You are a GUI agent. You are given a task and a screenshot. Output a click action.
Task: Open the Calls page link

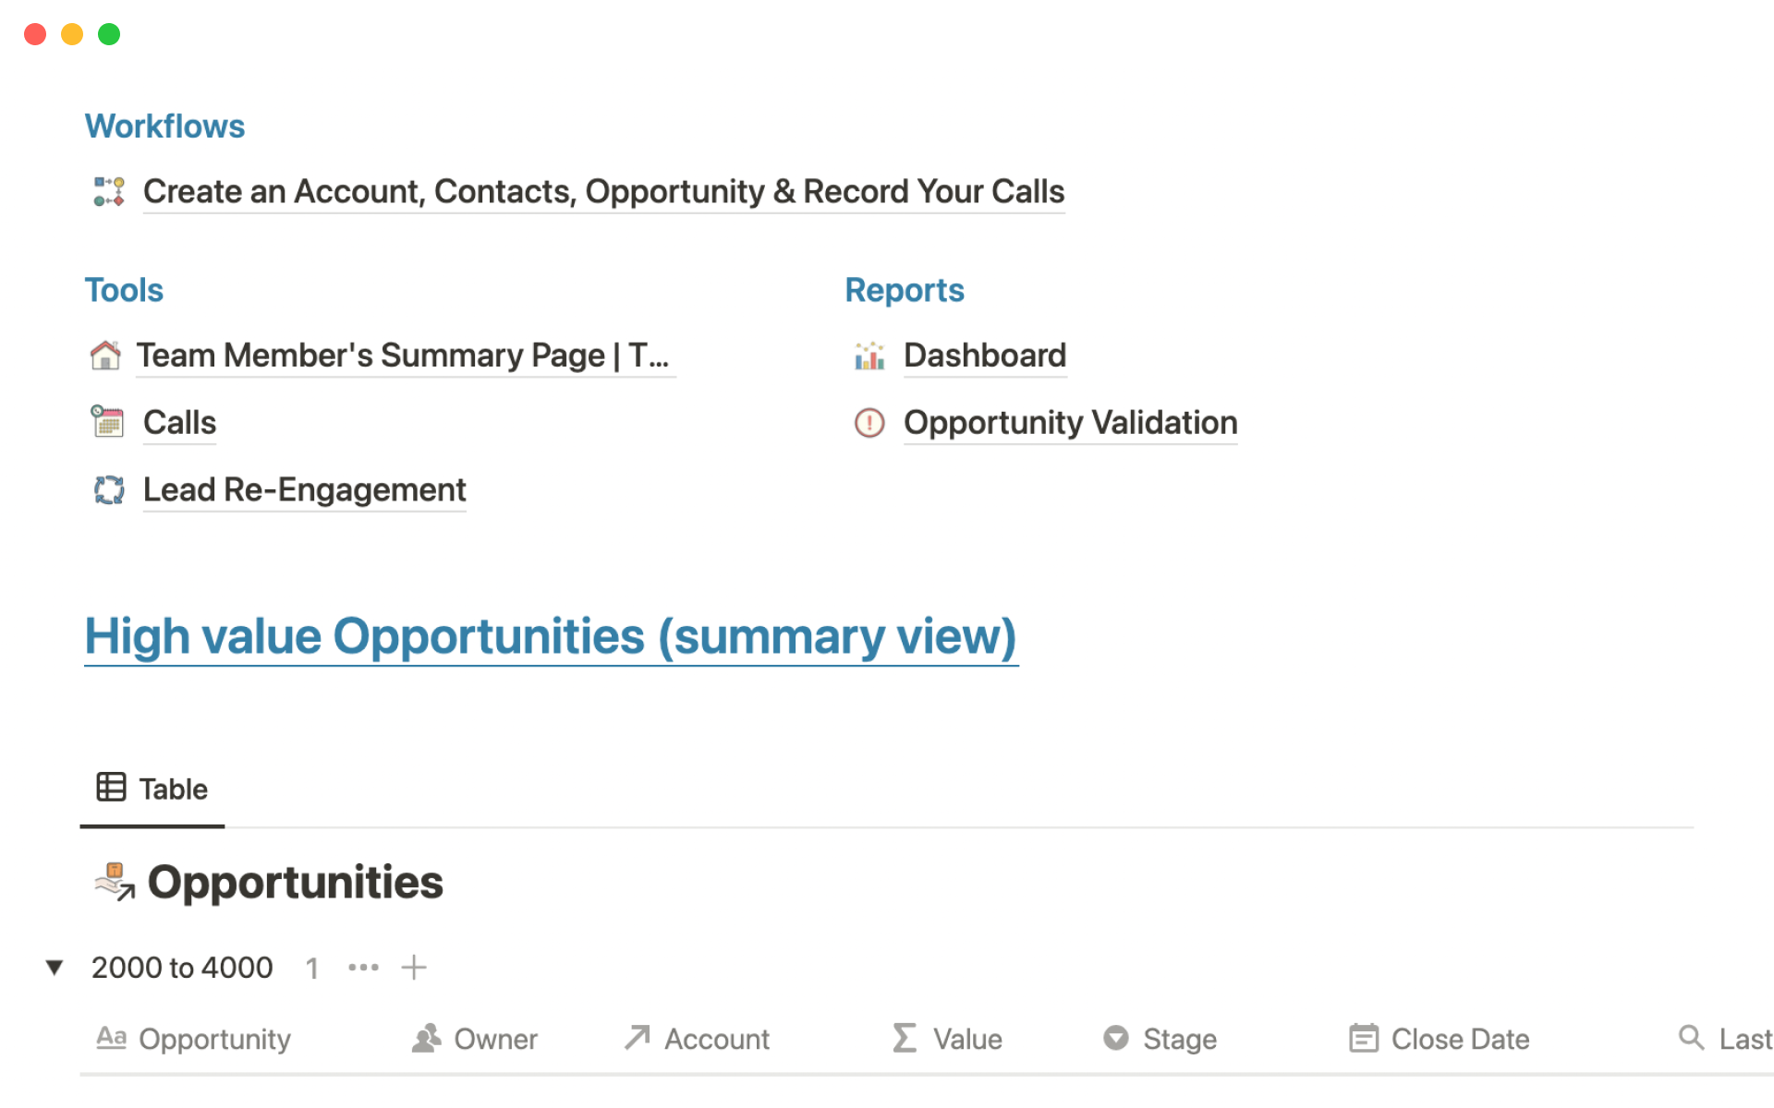[179, 423]
